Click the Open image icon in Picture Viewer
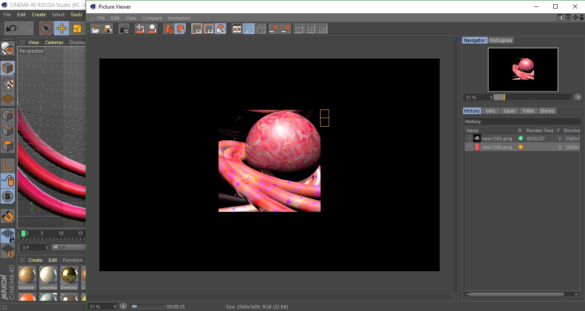Screen dimensions: 585x311 (96, 29)
